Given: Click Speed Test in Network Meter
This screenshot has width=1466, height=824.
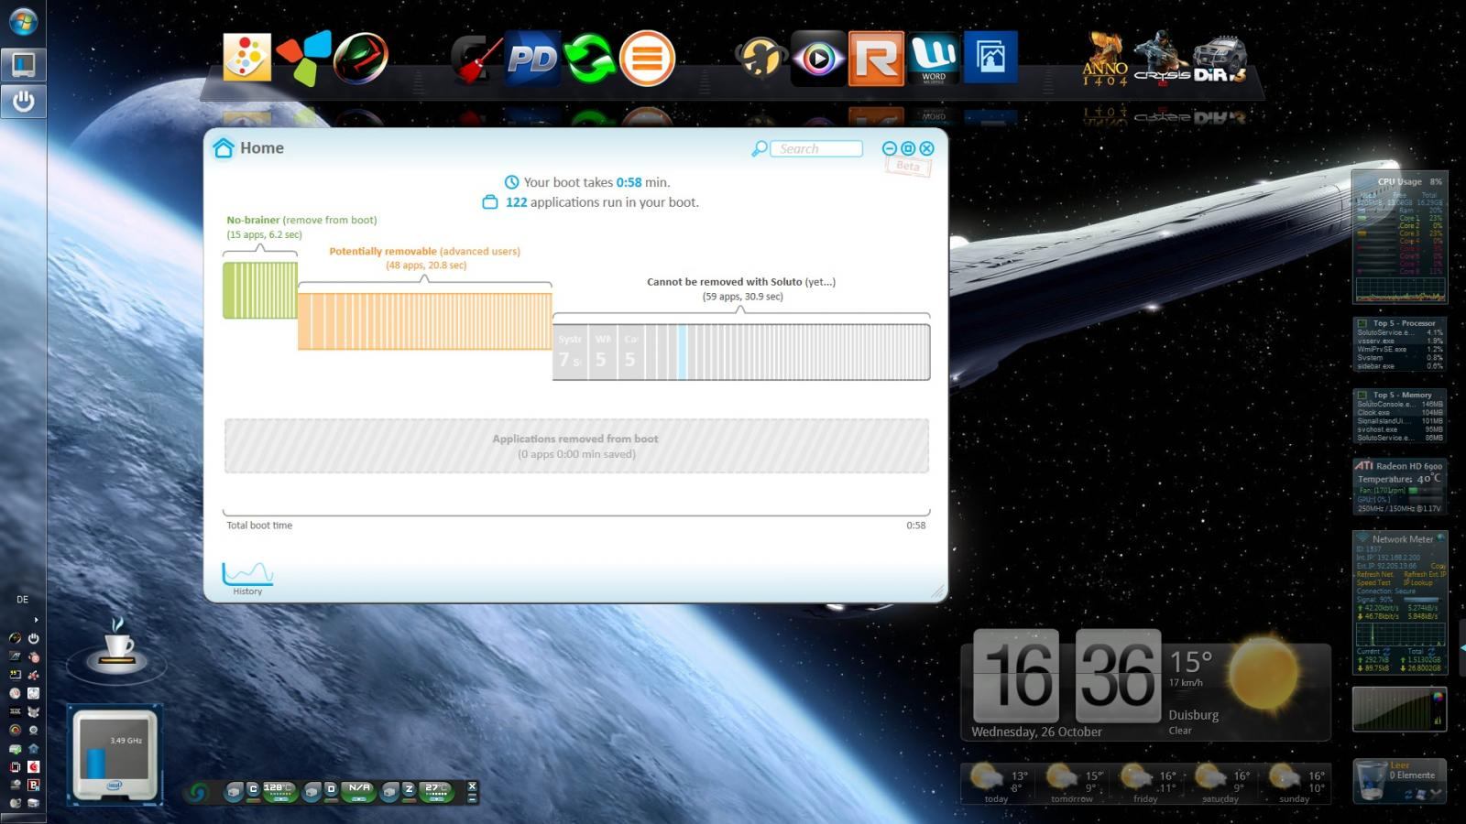Looking at the screenshot, I should pos(1373,583).
